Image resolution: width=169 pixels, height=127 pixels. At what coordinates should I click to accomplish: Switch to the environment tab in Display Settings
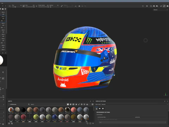96,109
